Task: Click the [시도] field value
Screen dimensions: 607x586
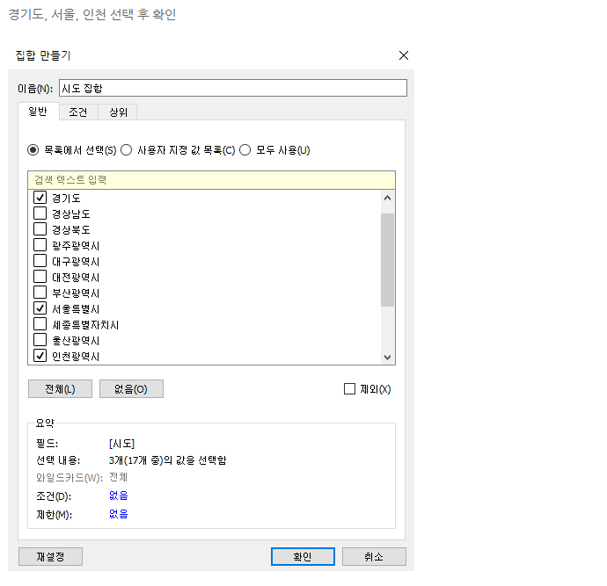Action: tap(121, 444)
